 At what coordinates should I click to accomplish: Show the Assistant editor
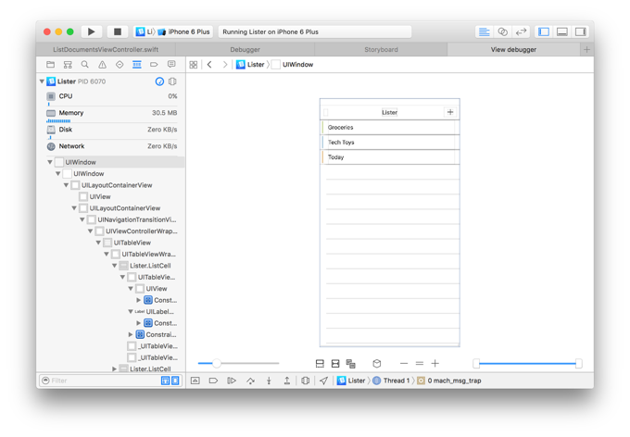point(503,31)
